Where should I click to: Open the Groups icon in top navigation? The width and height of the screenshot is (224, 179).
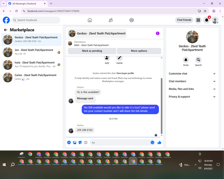(x=132, y=20)
